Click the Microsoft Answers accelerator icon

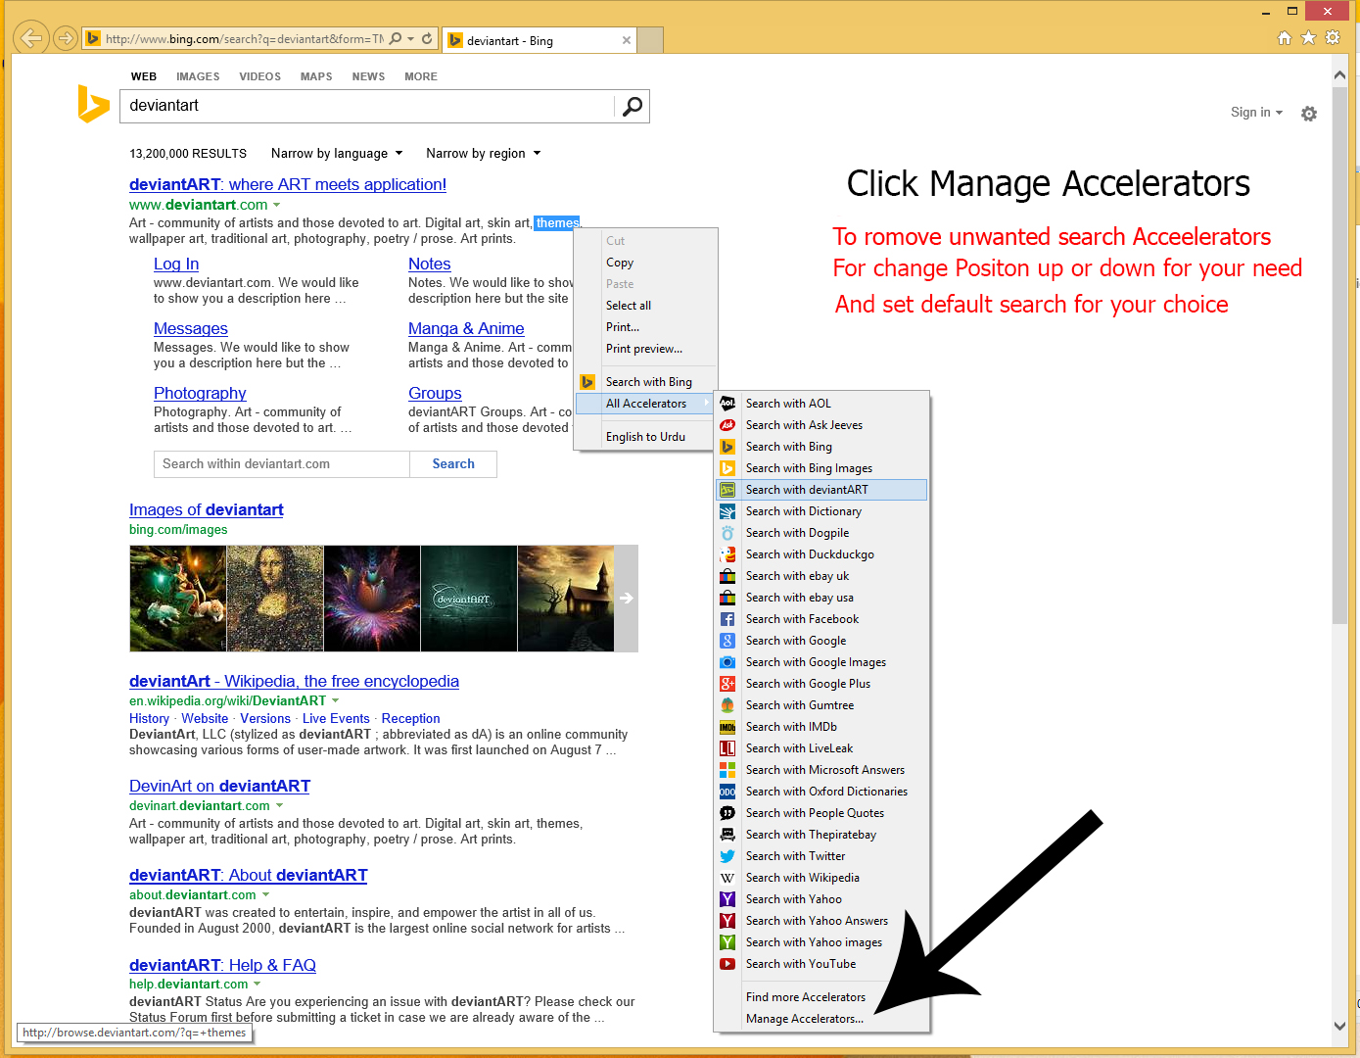[727, 770]
